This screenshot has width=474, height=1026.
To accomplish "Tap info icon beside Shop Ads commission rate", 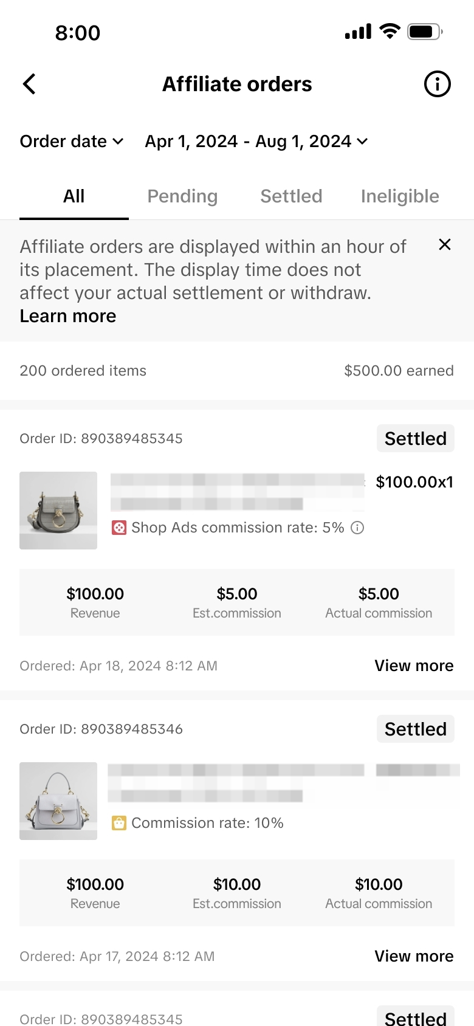I will 358,528.
